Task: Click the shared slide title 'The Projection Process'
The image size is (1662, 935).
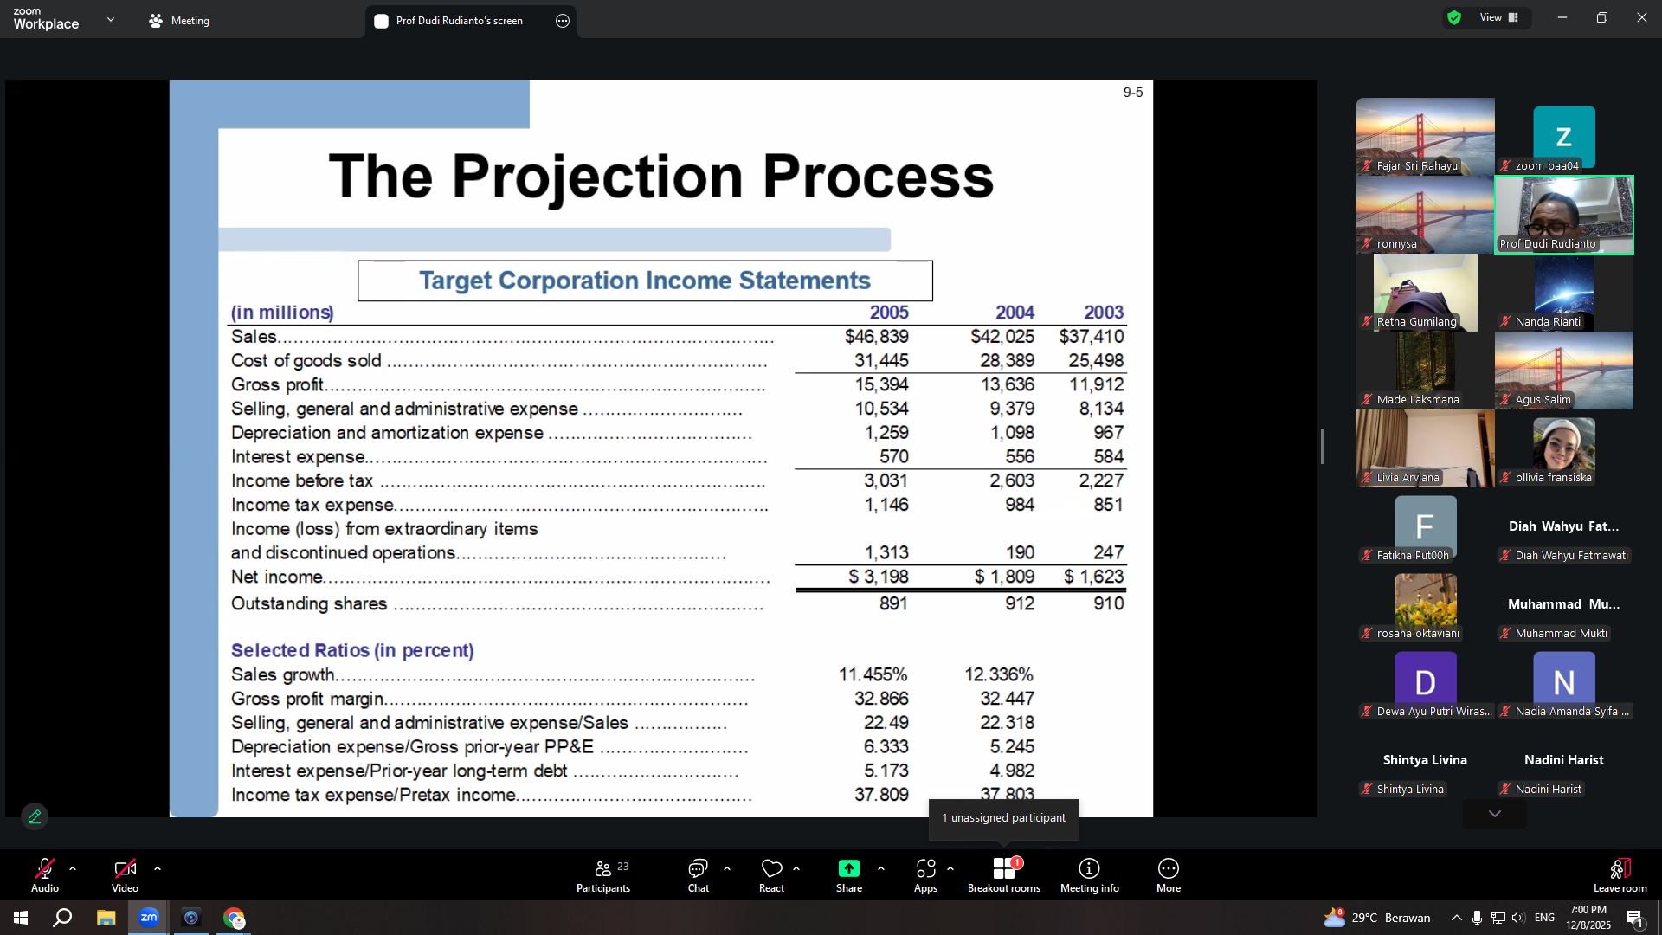Action: click(661, 177)
